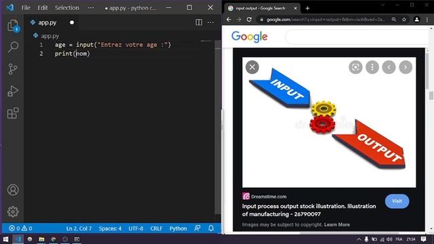Open the File menu
Viewport: 434px width, 244px height.
(26, 7)
